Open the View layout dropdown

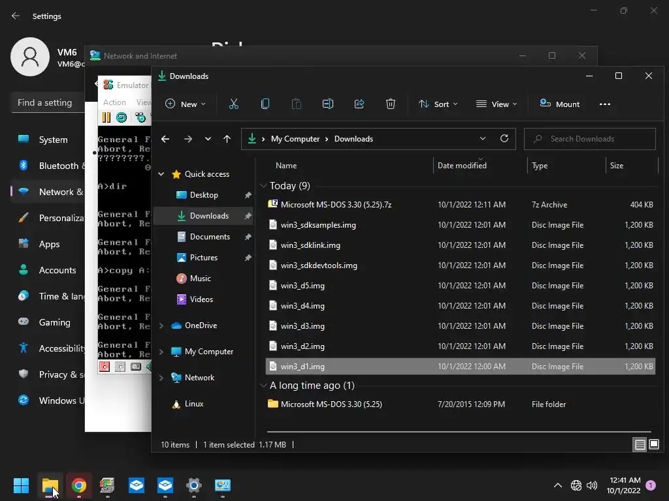point(497,104)
